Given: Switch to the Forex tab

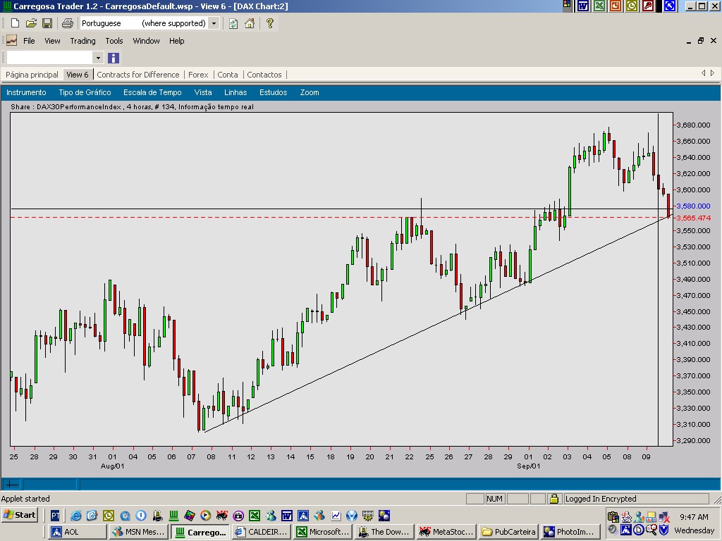Looking at the screenshot, I should (x=198, y=75).
